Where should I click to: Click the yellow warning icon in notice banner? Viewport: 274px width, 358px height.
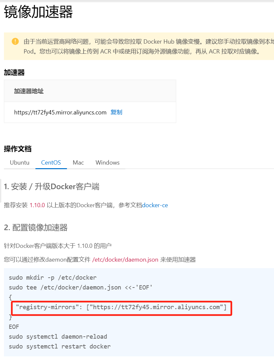pyautogui.click(x=15, y=41)
